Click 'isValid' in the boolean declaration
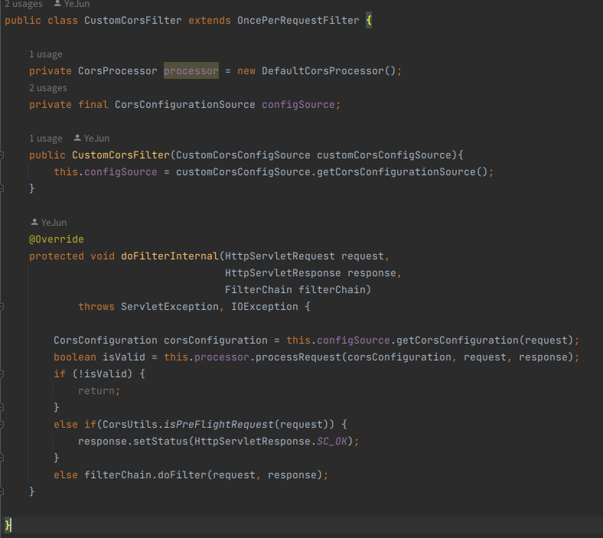The width and height of the screenshot is (603, 538). tap(124, 357)
